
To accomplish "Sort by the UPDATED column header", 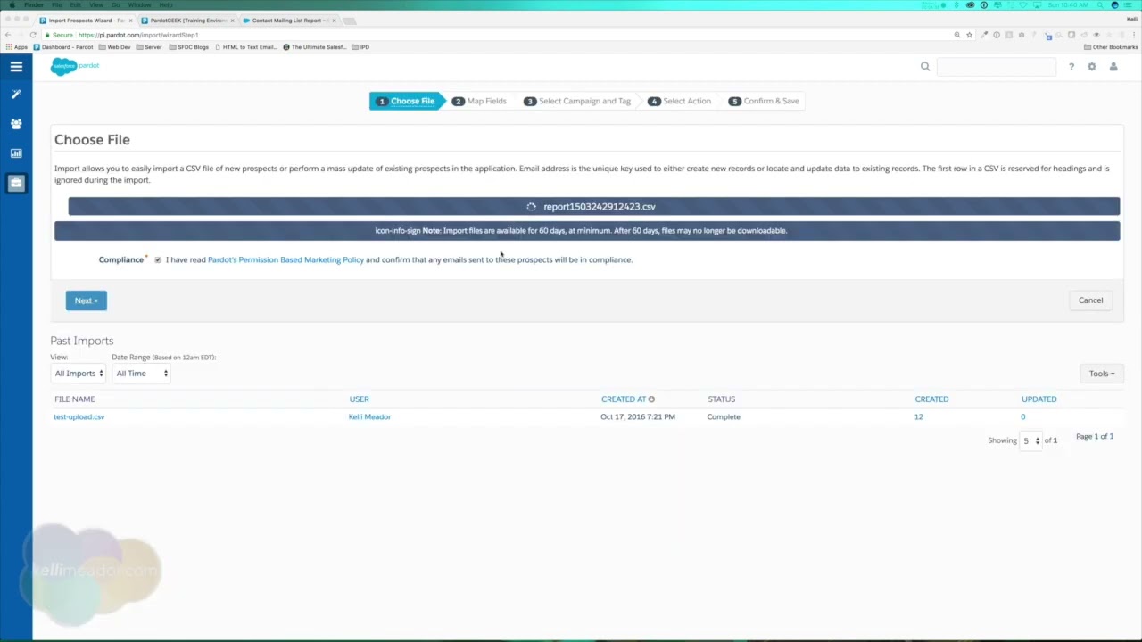I will tap(1039, 399).
